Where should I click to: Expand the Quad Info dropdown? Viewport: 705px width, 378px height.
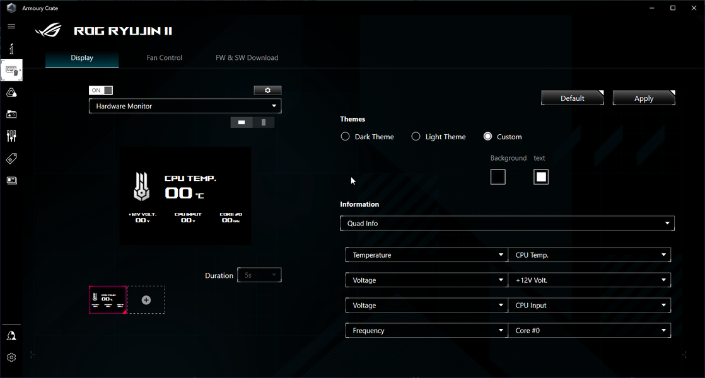[507, 223]
